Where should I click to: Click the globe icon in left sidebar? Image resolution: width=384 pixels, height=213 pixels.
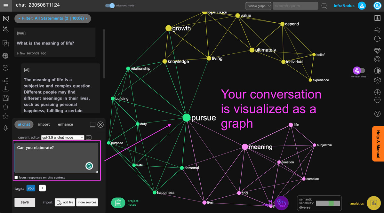tap(5, 56)
